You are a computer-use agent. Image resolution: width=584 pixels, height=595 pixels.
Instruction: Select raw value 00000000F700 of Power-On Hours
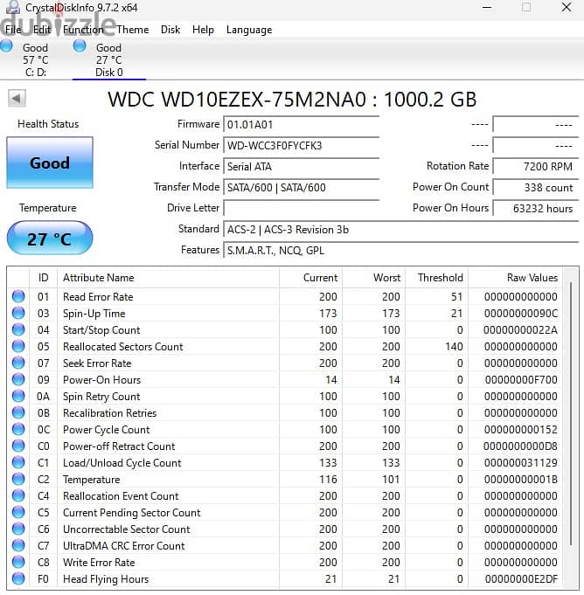click(521, 379)
